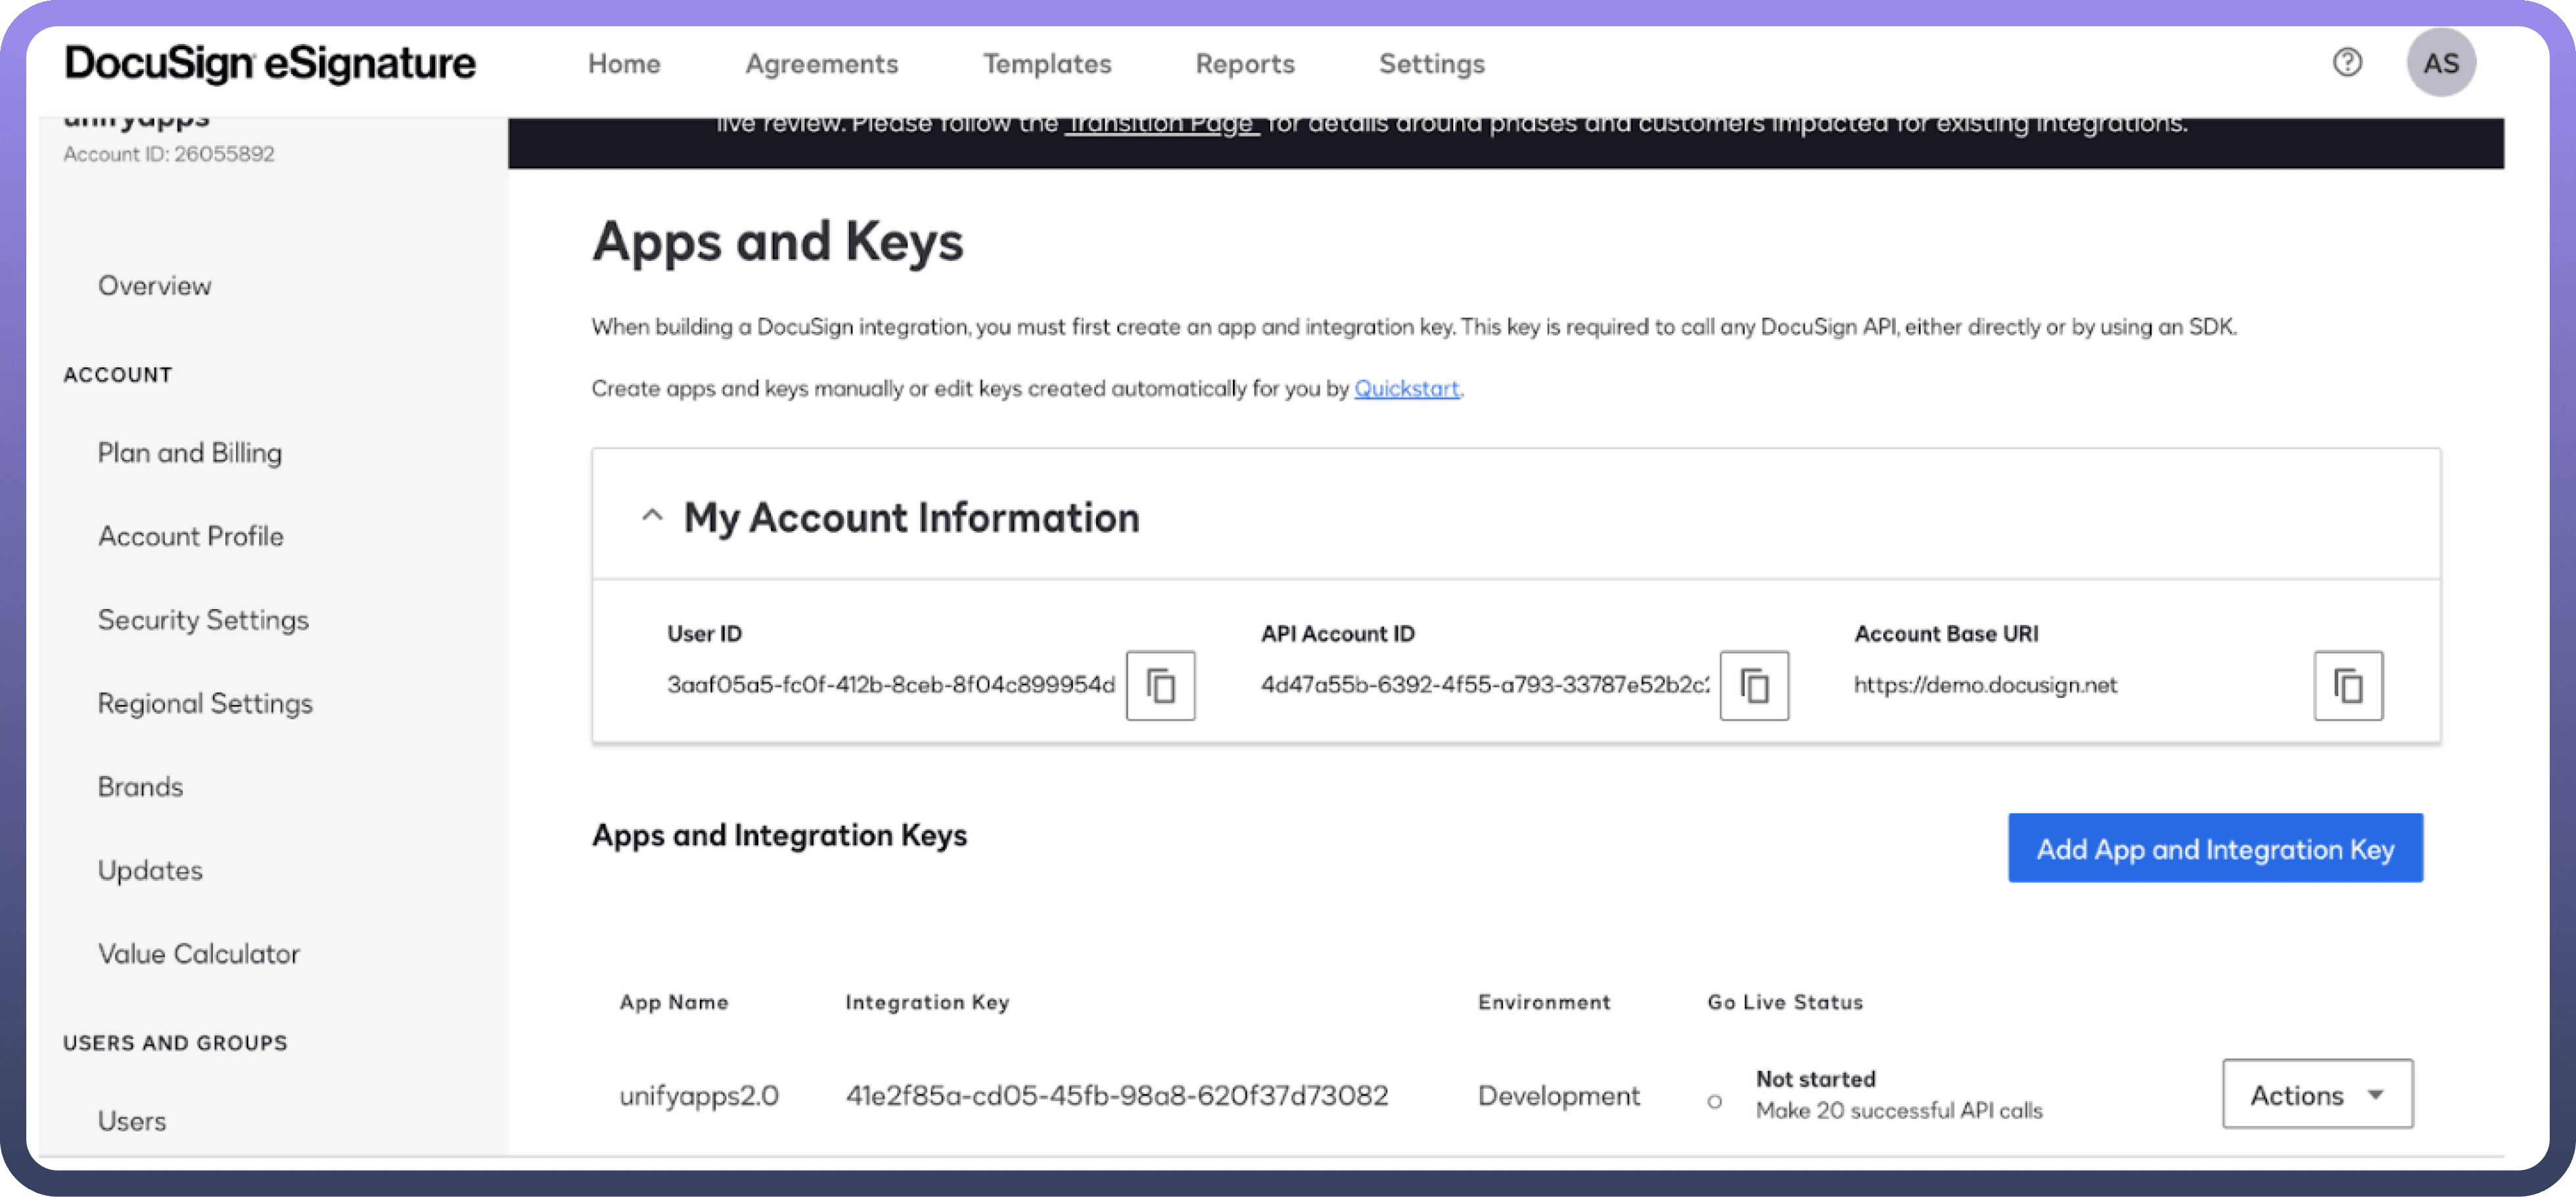Click the unifyapps2.0 integration key value
The image size is (2576, 1197).
click(x=1116, y=1095)
